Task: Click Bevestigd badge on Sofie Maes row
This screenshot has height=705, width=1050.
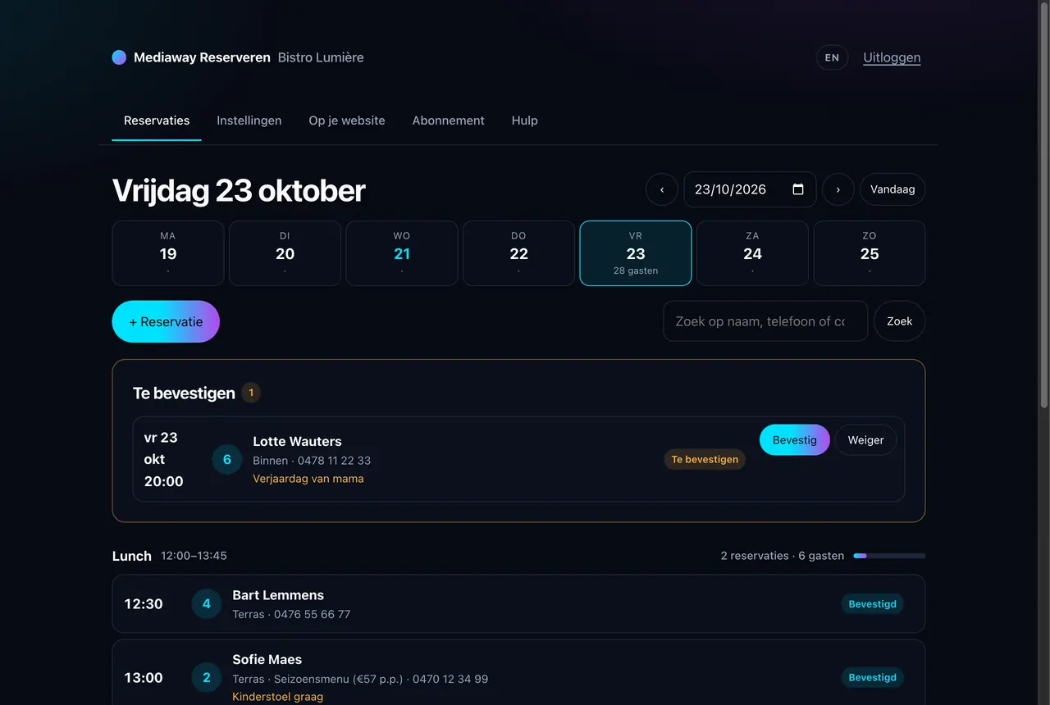Action: 872,678
